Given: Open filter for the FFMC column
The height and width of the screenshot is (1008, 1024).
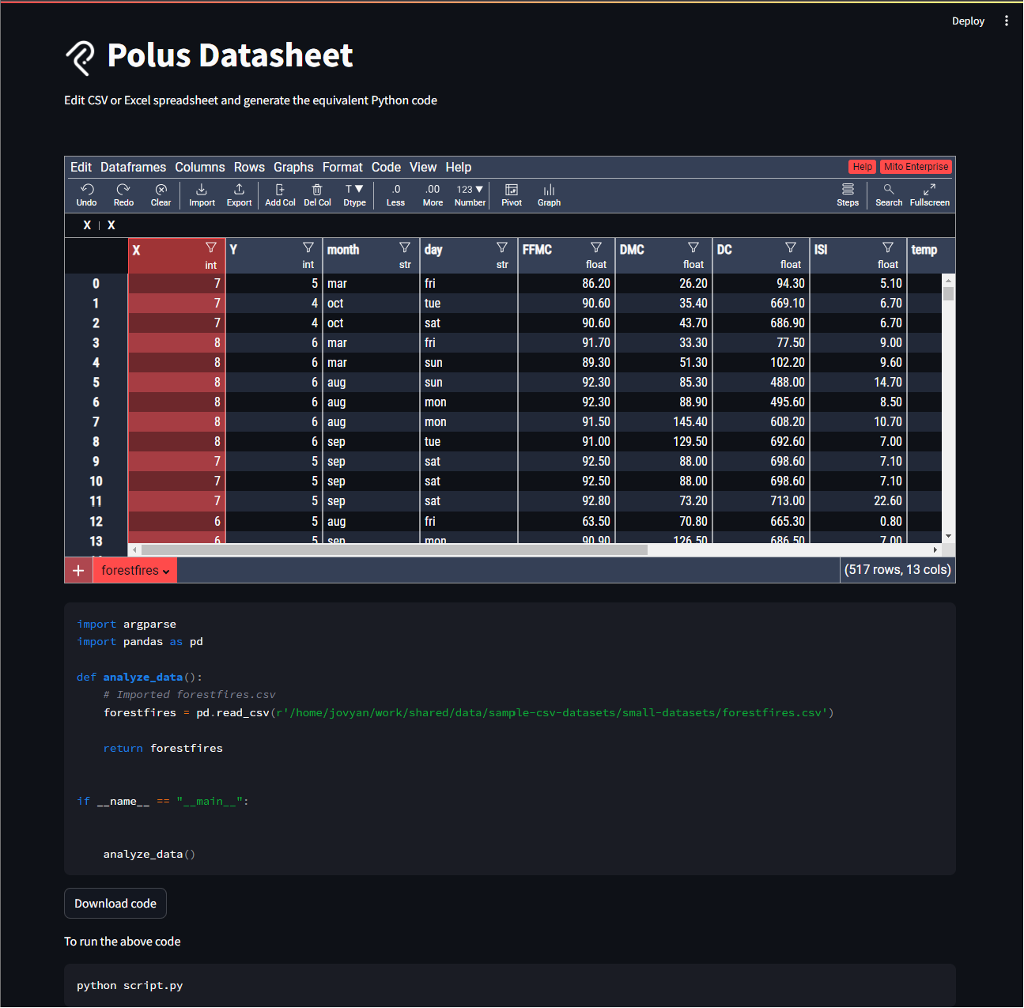Looking at the screenshot, I should pos(596,247).
